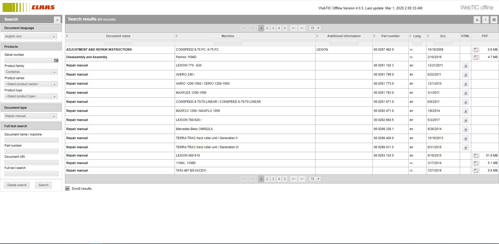Click inside the Full text search field
The width and height of the screenshot is (499, 244).
(x=31, y=174)
